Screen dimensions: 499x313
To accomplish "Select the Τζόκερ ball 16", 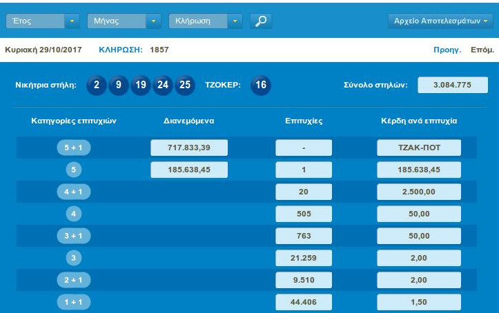I will coord(261,85).
